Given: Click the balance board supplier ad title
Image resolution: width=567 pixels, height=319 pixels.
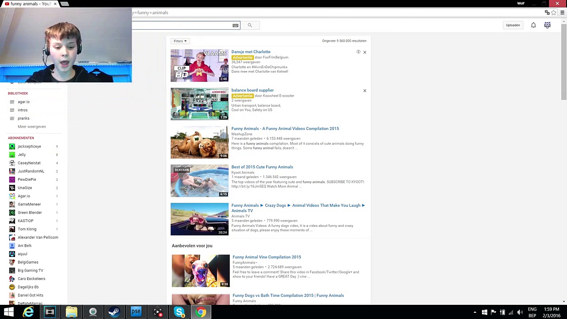Looking at the screenshot, I should pos(252,90).
